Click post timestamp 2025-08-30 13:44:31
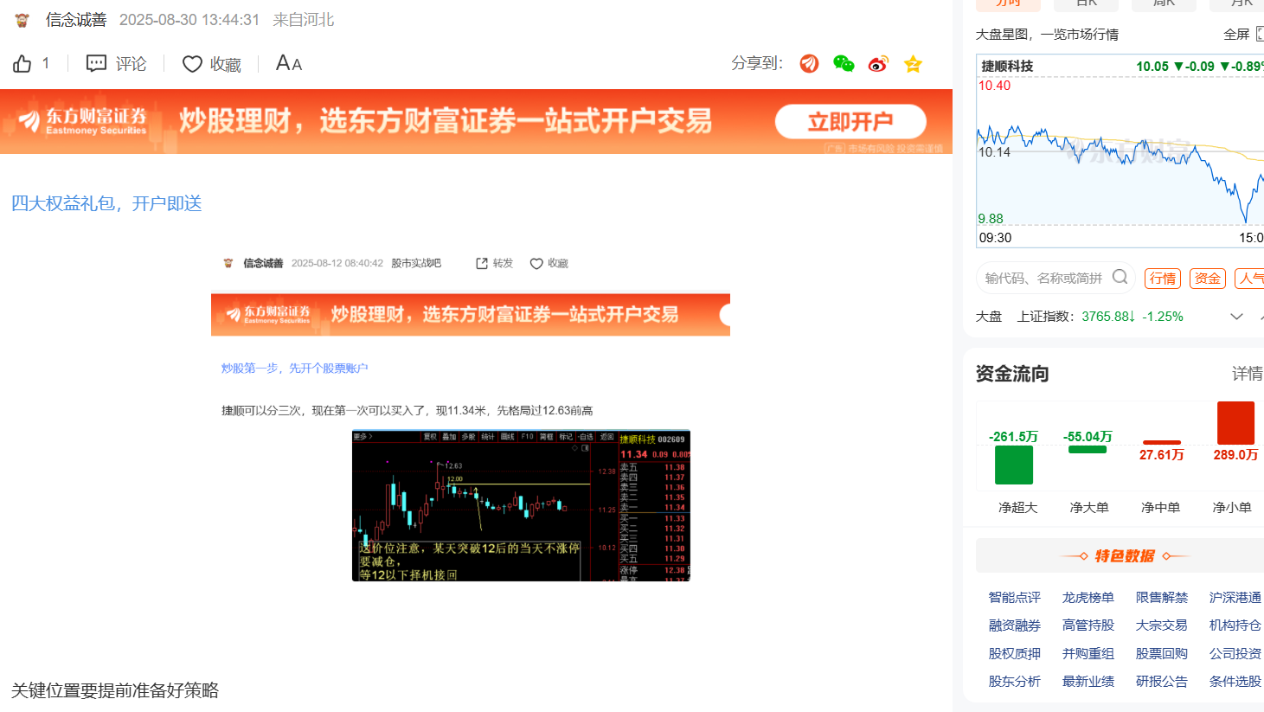The image size is (1264, 712). pos(189,20)
